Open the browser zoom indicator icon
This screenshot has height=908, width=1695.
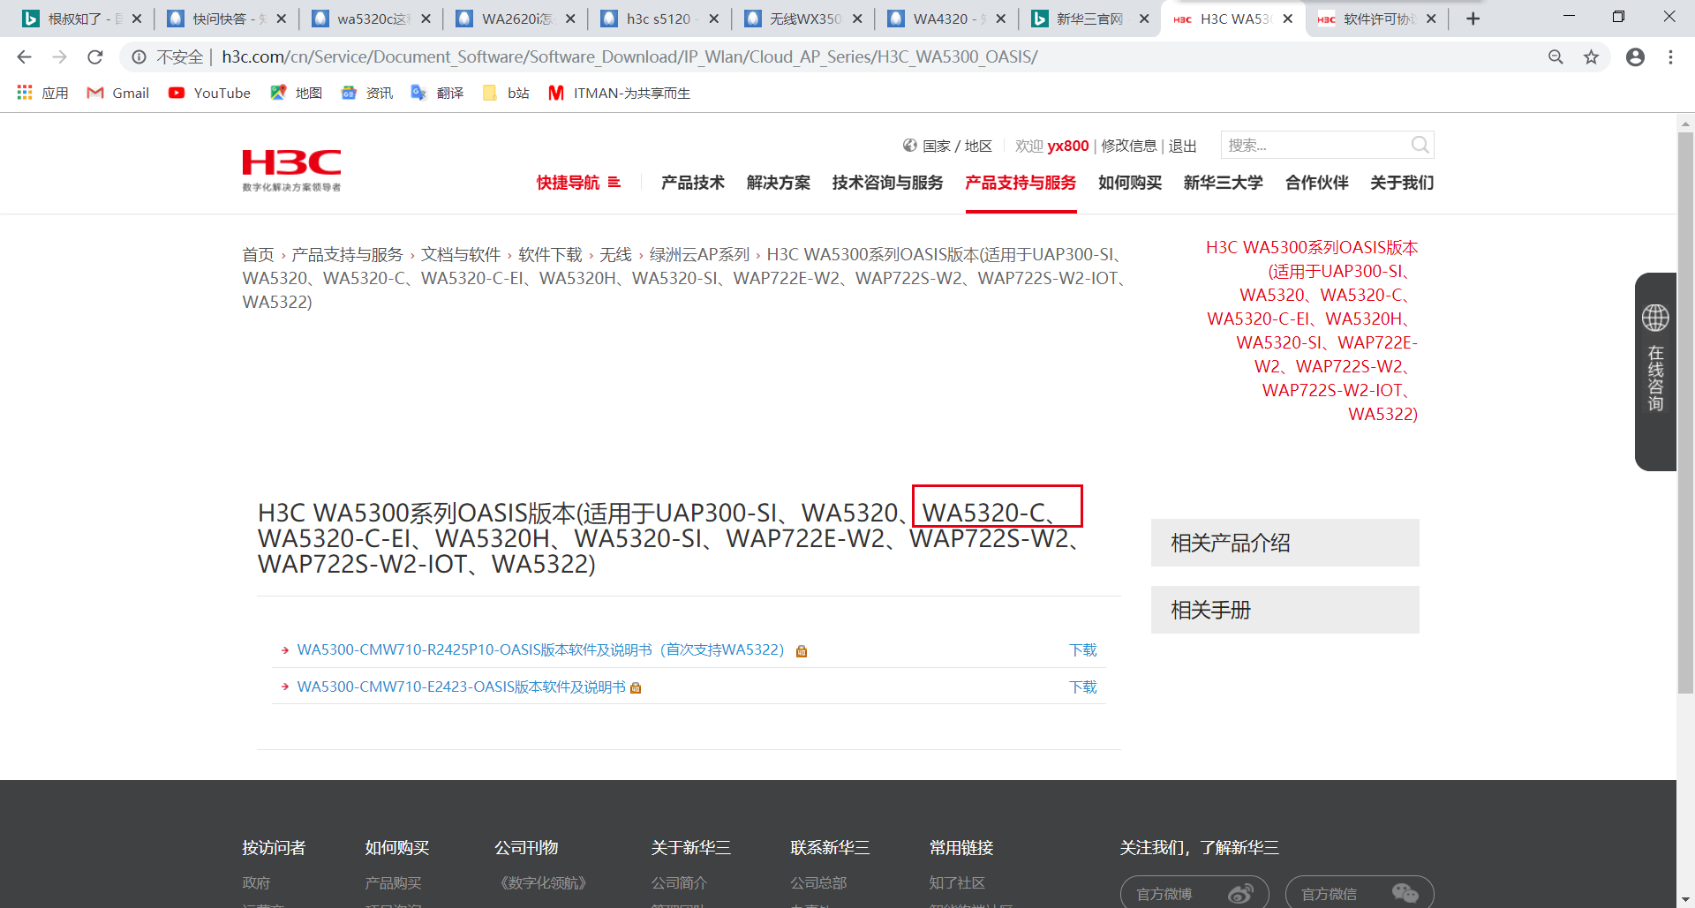coord(1556,57)
